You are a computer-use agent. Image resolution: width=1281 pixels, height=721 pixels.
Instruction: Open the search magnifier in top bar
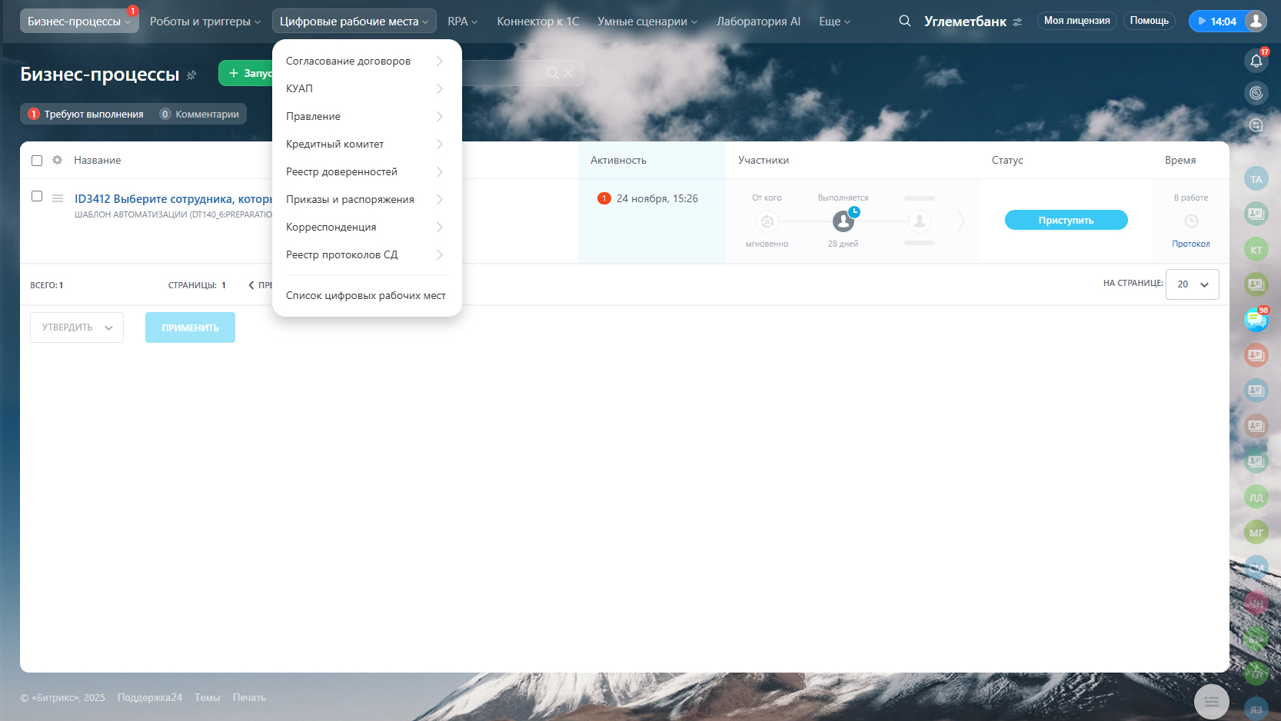click(905, 21)
